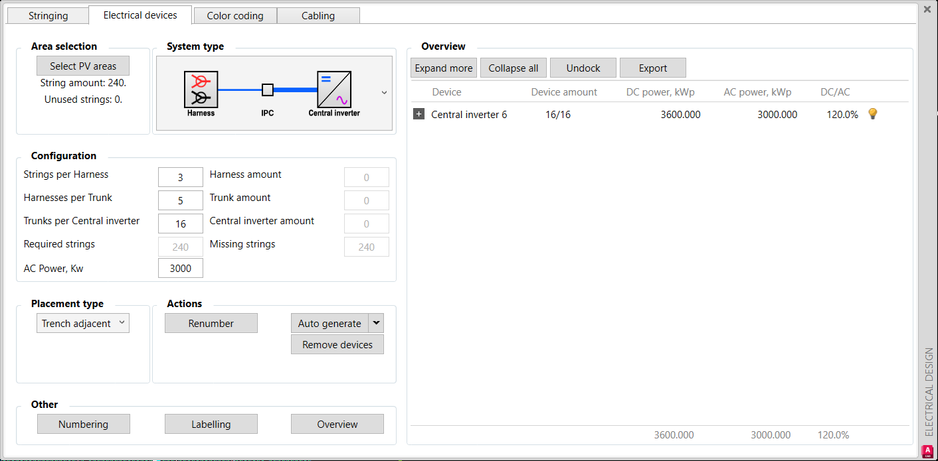Click the Remove devices button

click(x=337, y=345)
